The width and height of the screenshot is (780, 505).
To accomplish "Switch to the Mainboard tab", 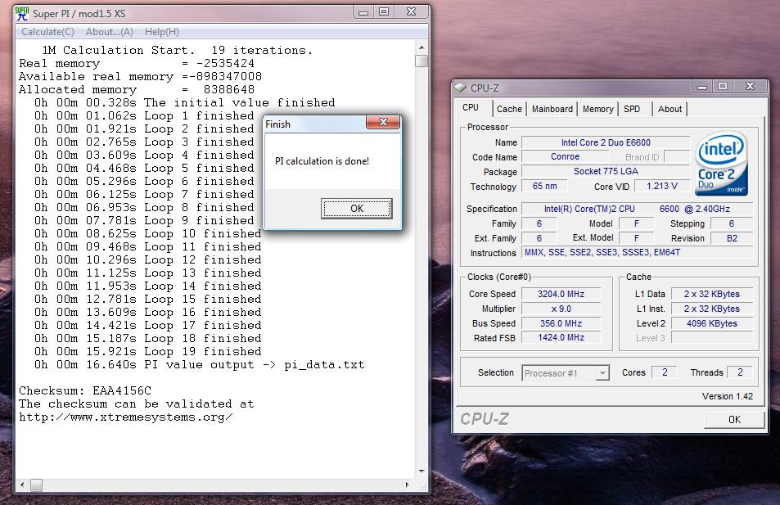I will click(552, 109).
